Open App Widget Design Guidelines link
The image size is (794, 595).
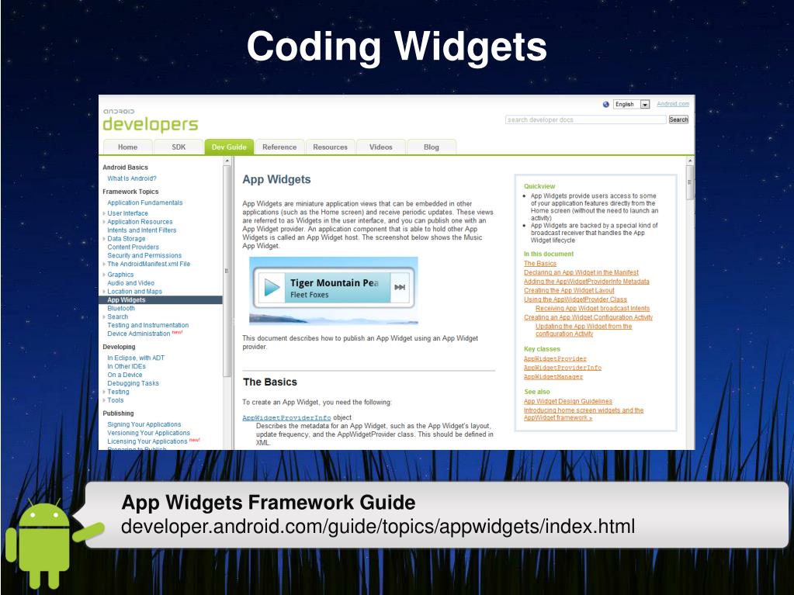click(568, 402)
